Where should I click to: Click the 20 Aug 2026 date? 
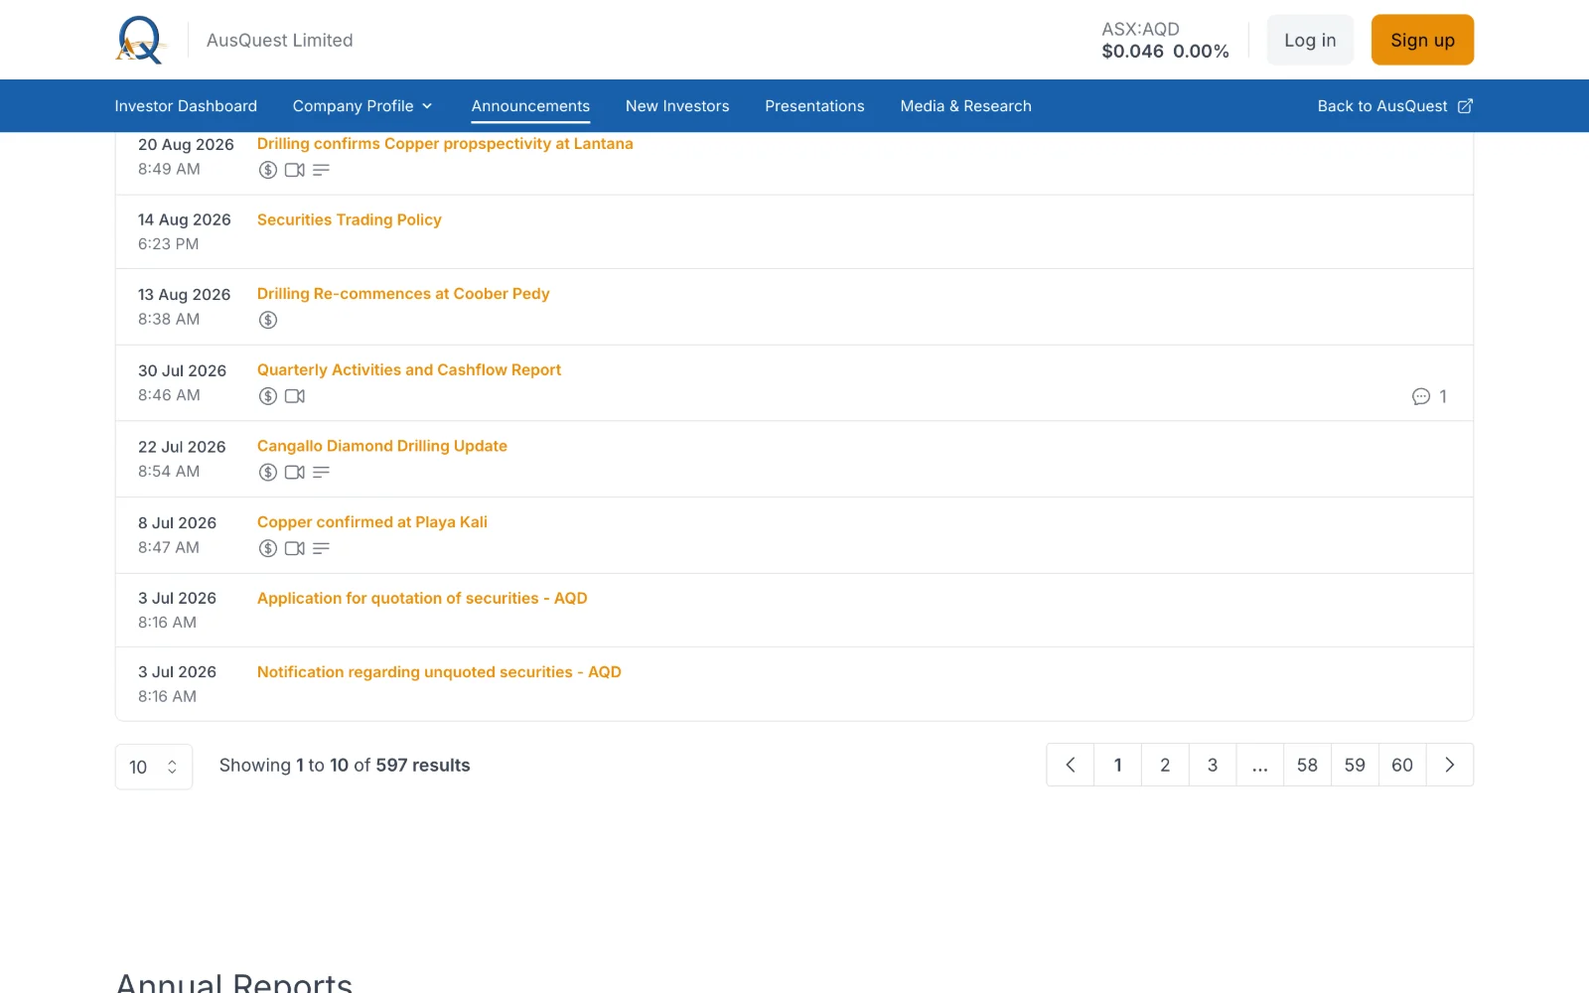(x=186, y=145)
